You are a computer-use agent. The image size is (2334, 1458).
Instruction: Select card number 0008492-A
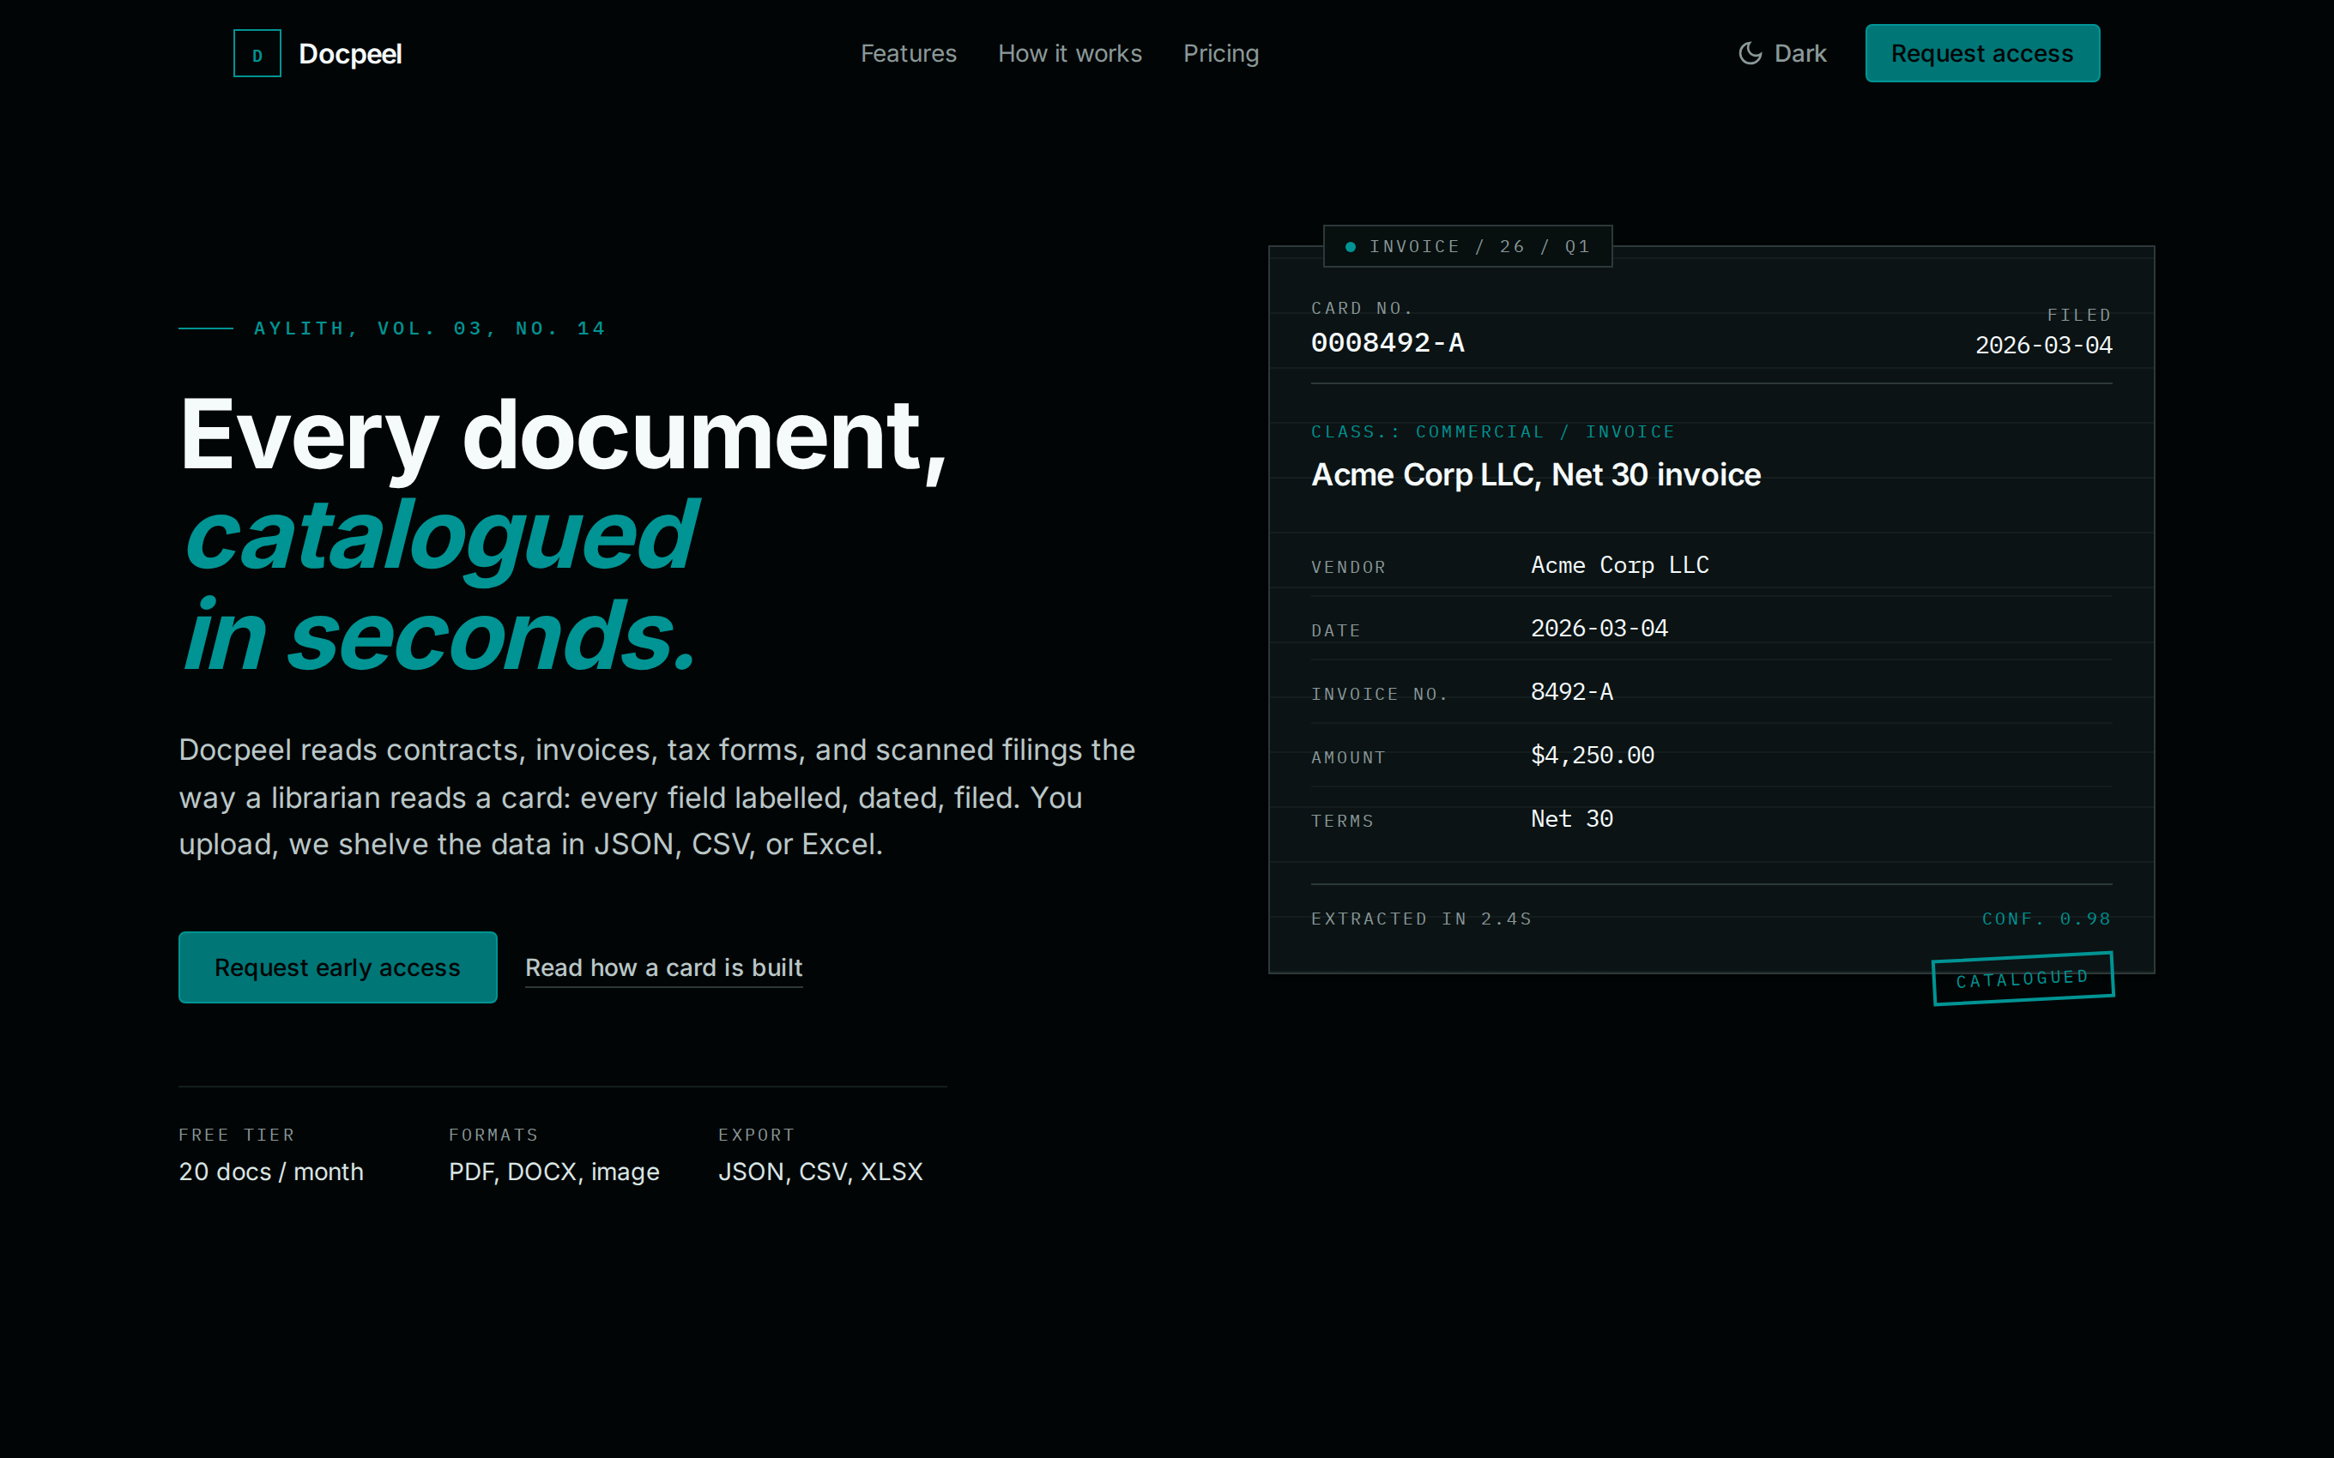(1387, 342)
